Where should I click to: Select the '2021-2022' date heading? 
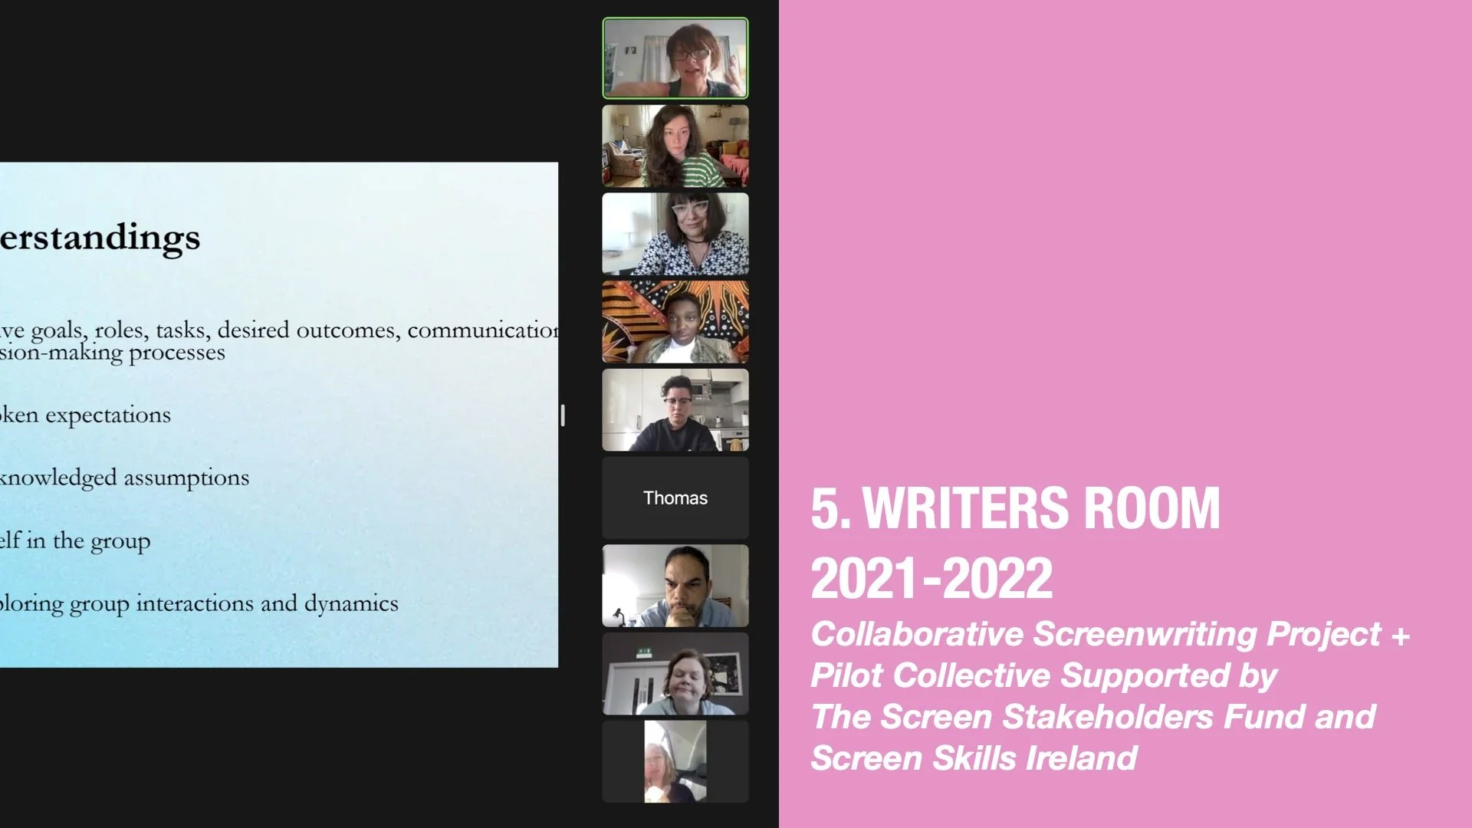coord(932,578)
